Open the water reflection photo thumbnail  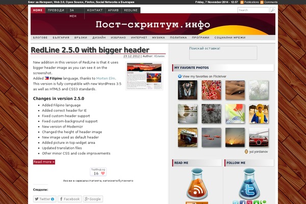coord(188,114)
